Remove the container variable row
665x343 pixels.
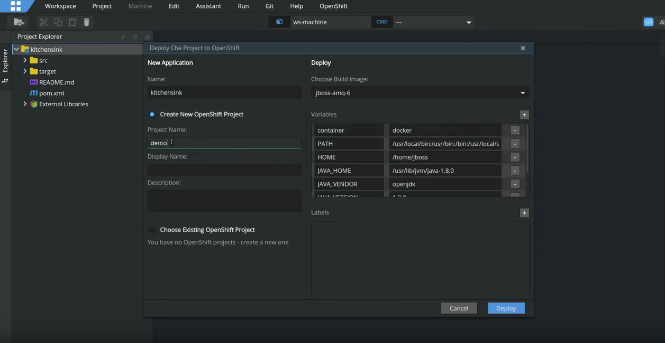click(515, 130)
